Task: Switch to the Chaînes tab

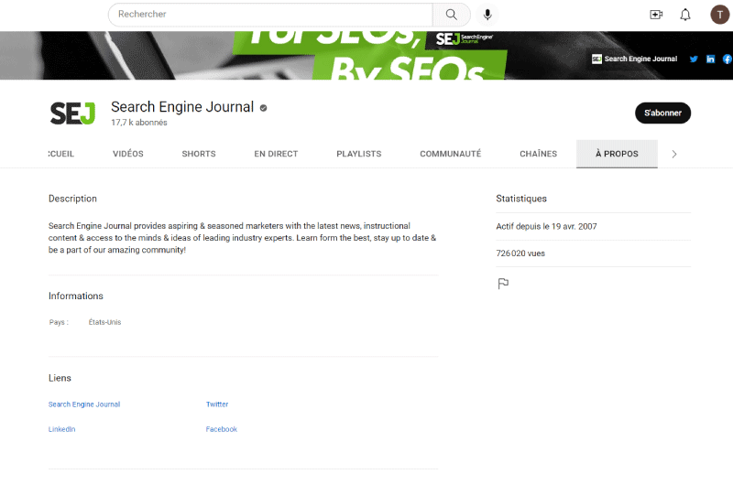Action: [538, 154]
